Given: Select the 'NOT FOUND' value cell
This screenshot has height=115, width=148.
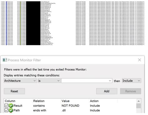Looking at the screenshot, I should (x=70, y=106).
